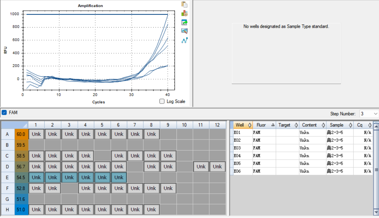
Task: Select Unk well D11
Action: pos(201,167)
